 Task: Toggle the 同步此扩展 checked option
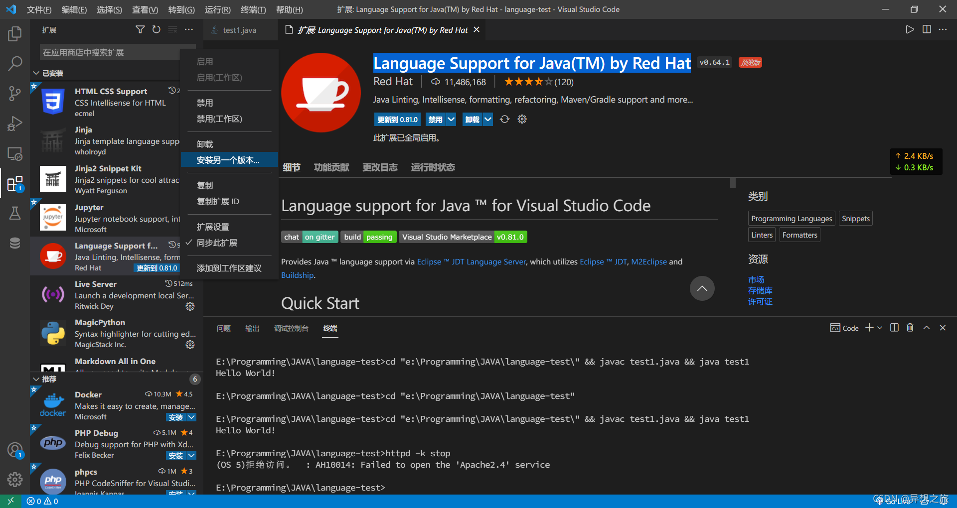click(217, 243)
